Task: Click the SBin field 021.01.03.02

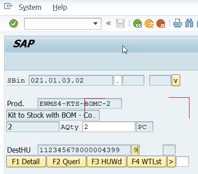Action: (71, 80)
